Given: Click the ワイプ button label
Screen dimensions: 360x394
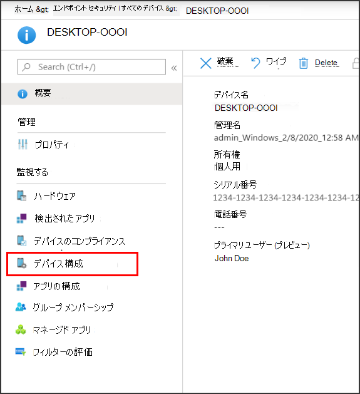Looking at the screenshot, I should [x=276, y=61].
